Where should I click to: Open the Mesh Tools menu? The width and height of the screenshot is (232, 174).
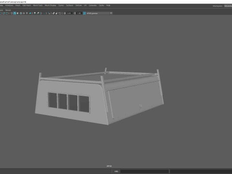(x=38, y=5)
